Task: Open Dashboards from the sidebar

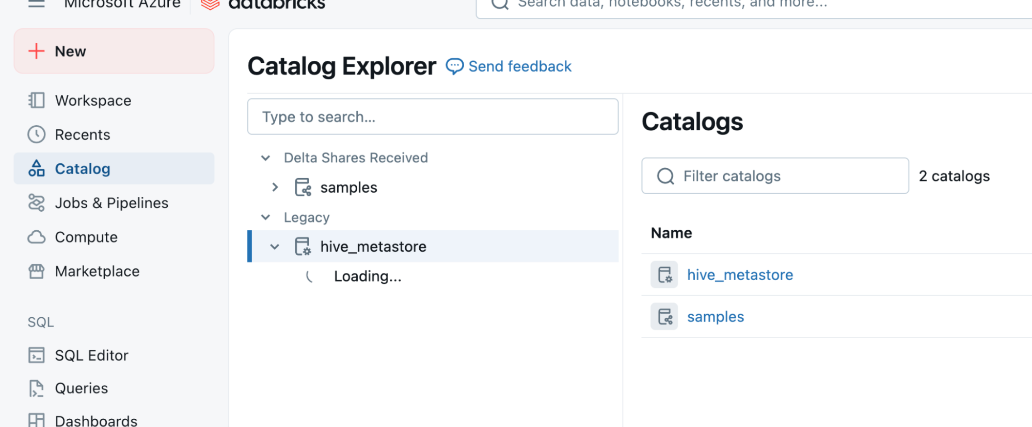Action: [x=96, y=420]
